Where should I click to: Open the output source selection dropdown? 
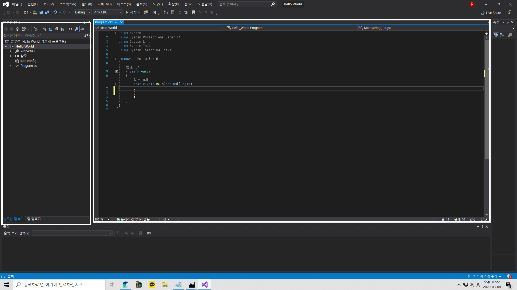(x=72, y=233)
